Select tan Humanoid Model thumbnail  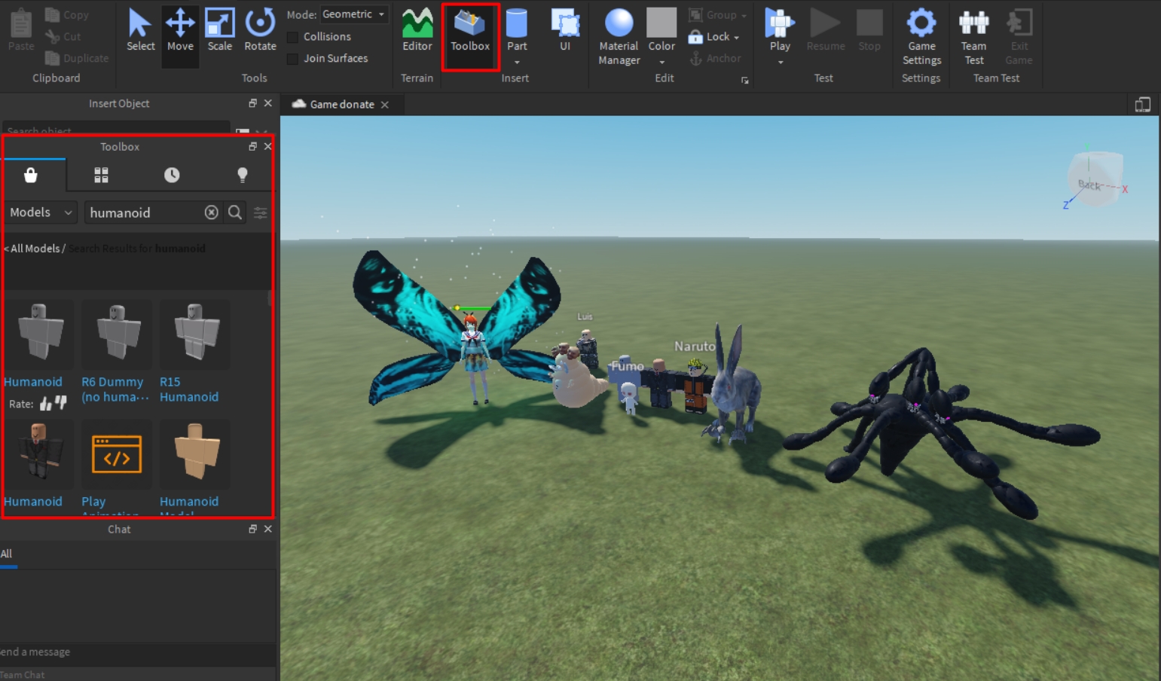(194, 454)
